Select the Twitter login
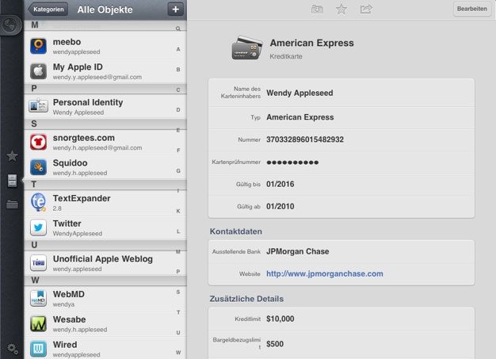 [105, 228]
